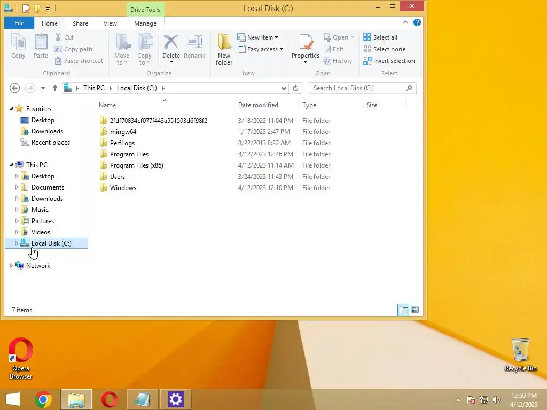This screenshot has height=410, width=547.
Task: Refresh the Local Disk (C:) view
Action: [x=295, y=88]
